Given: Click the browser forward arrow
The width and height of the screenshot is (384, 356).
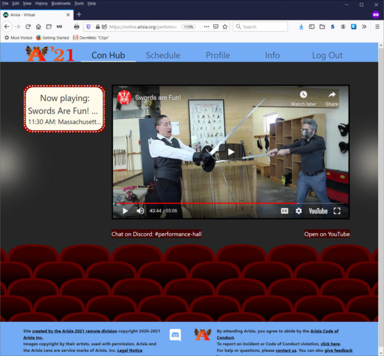Looking at the screenshot, I should (x=17, y=27).
